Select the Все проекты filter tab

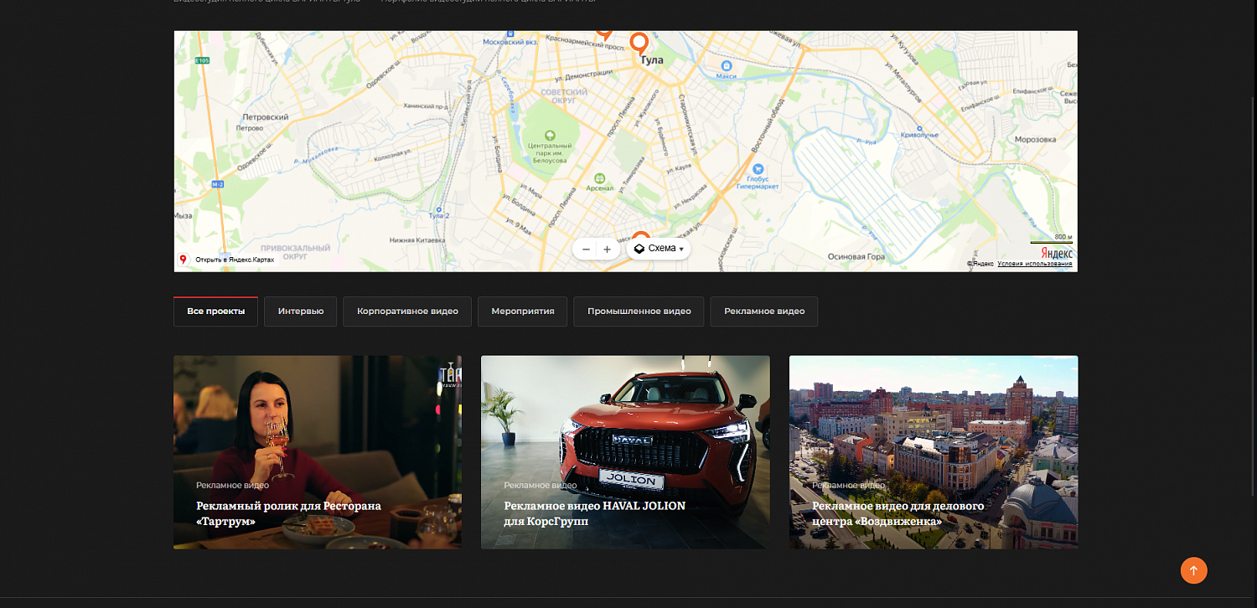click(x=215, y=312)
